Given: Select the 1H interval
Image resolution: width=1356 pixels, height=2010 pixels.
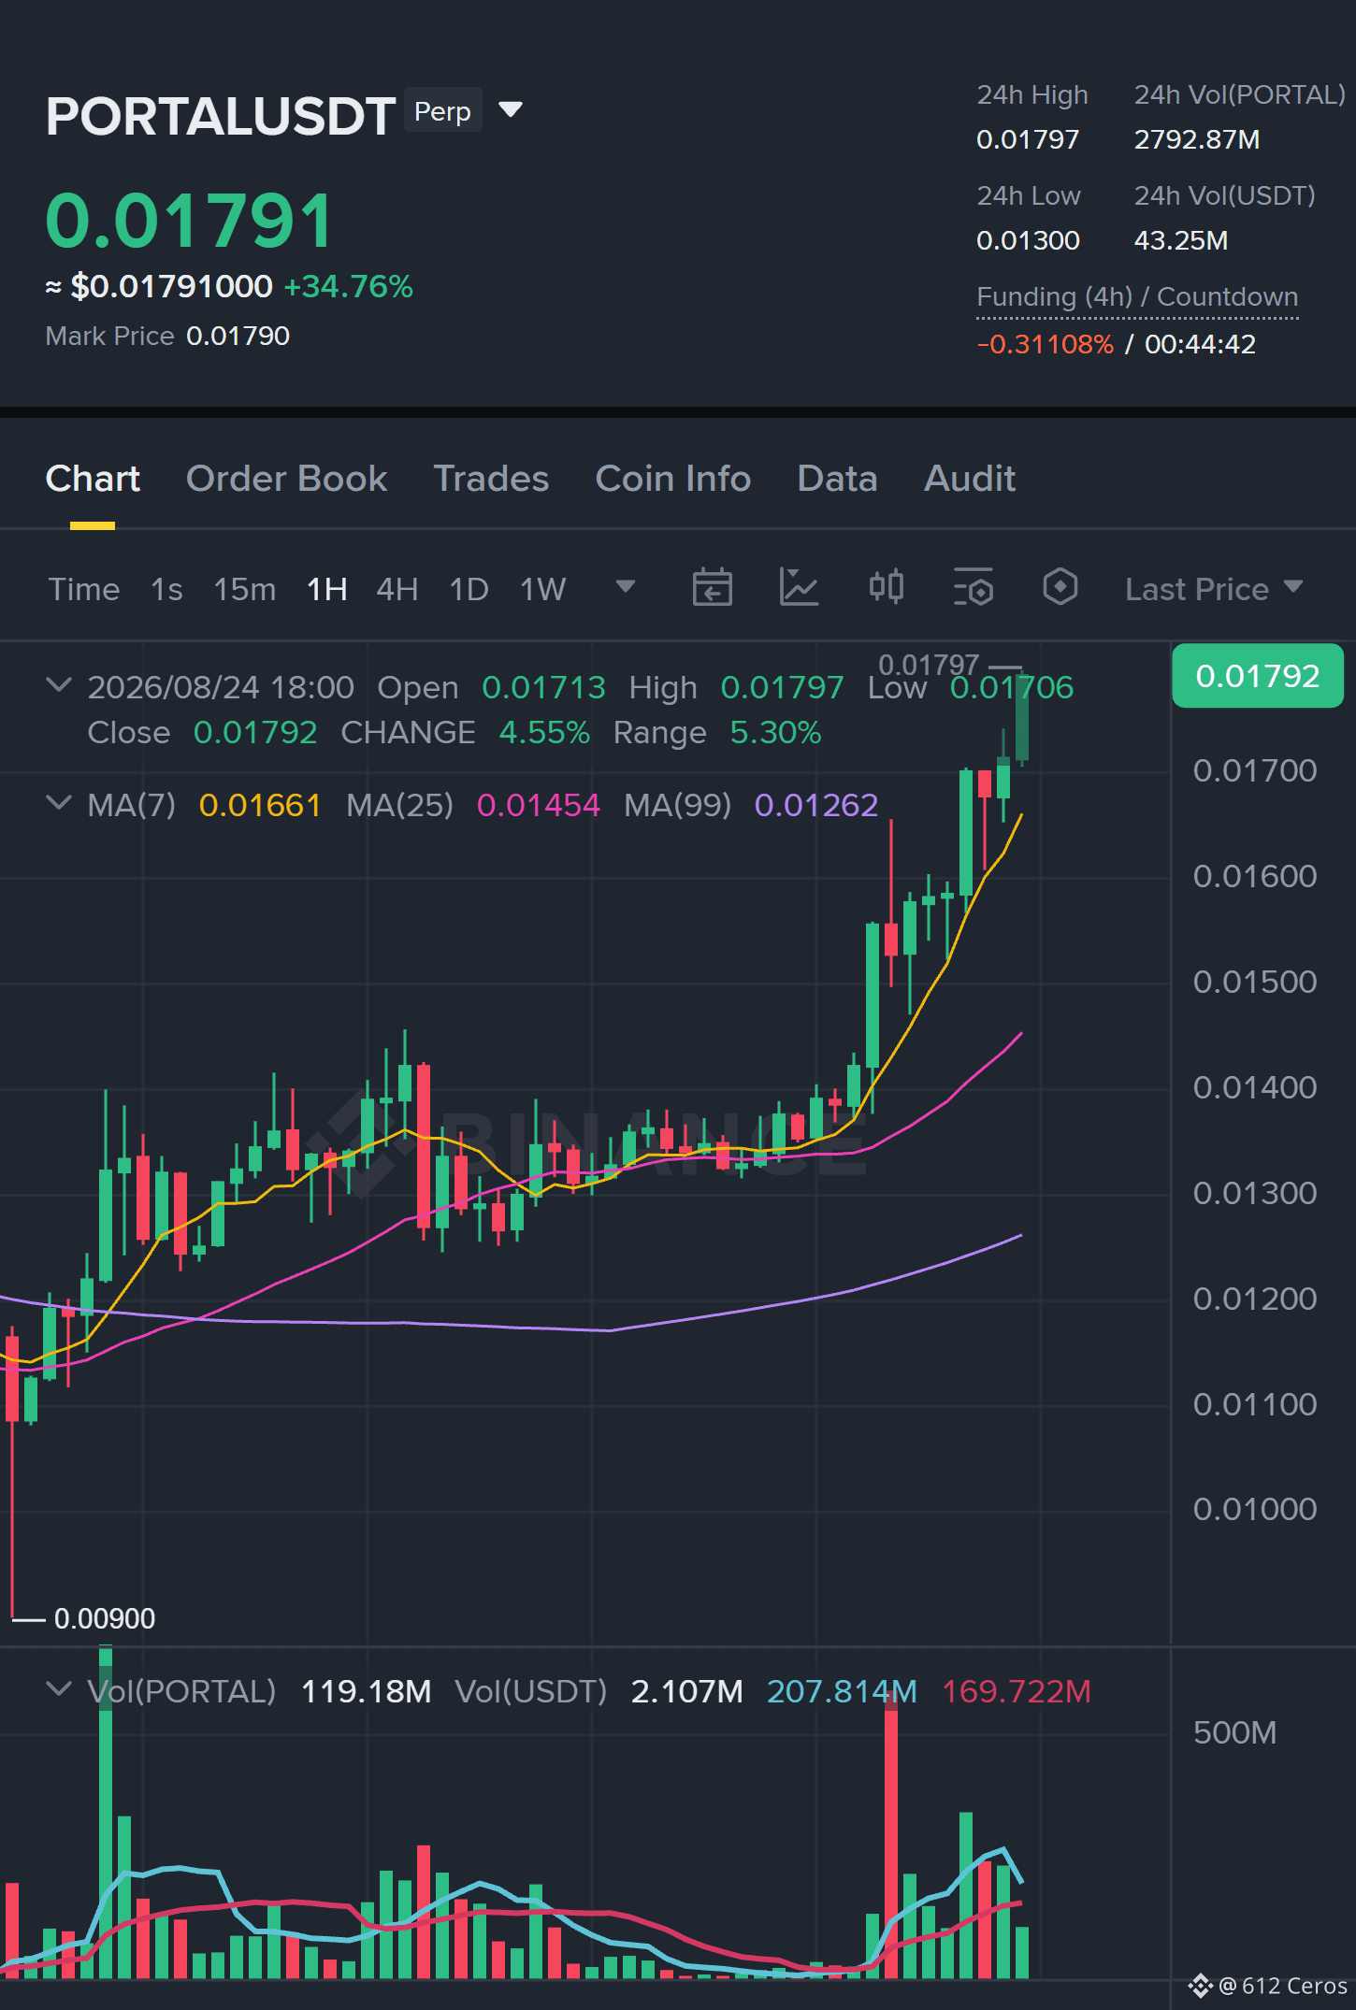Looking at the screenshot, I should (x=326, y=589).
